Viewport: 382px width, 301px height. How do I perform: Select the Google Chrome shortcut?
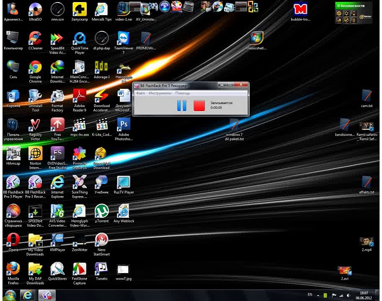35,72
